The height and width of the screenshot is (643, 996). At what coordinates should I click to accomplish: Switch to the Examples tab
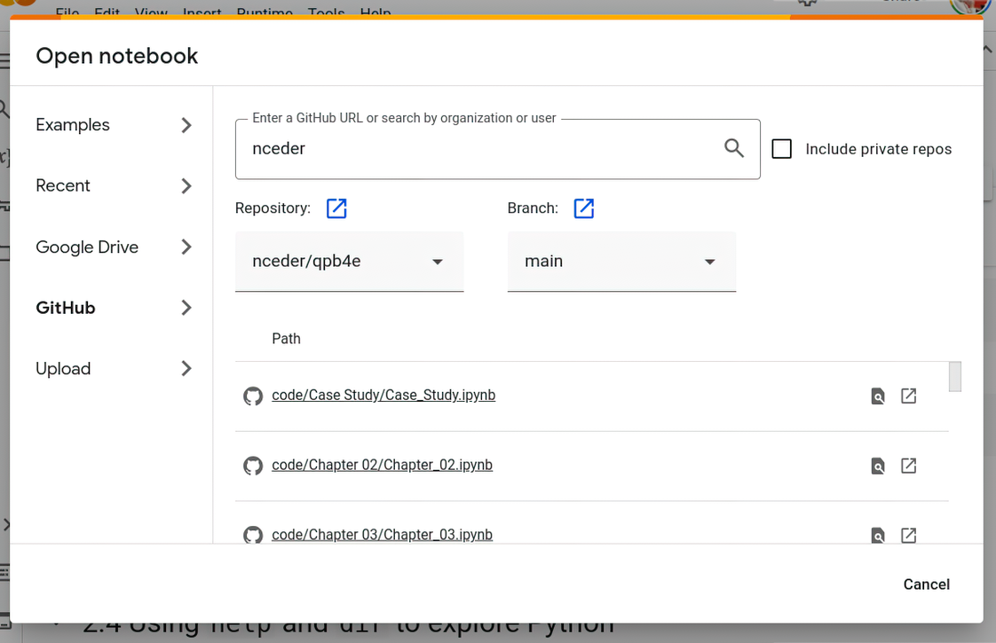113,125
